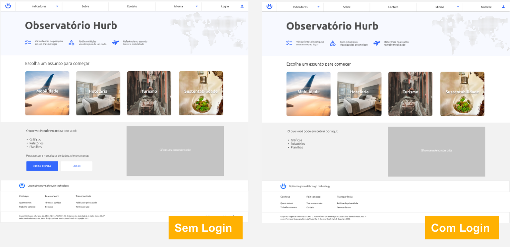Click the airplane icon in the Sem Login mockup

[116, 42]
